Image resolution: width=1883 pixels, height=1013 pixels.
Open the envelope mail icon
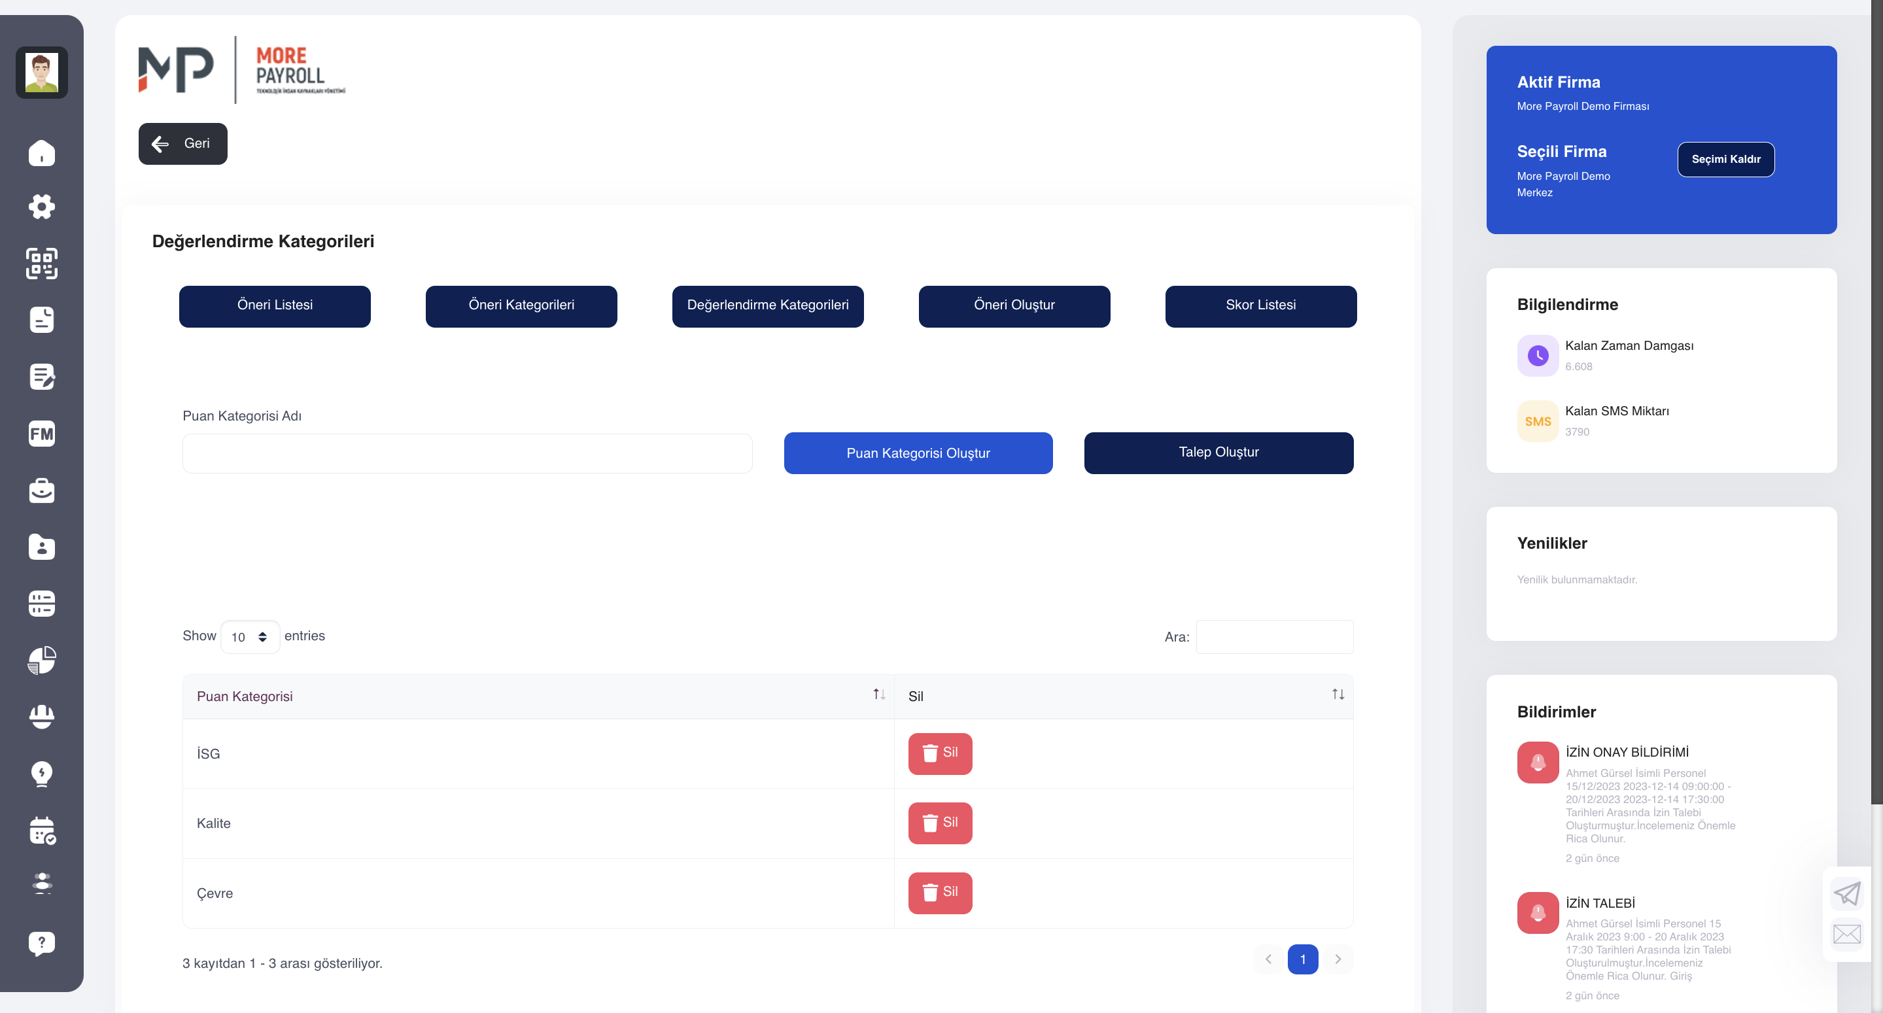tap(1846, 933)
